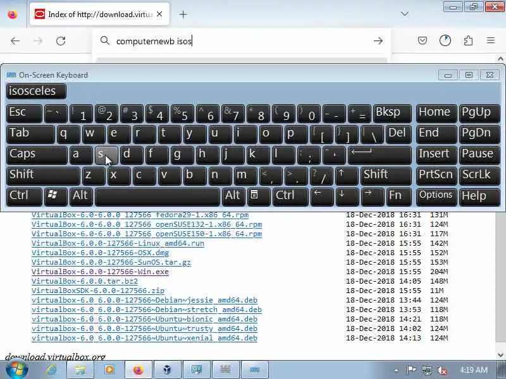Click the s key on keyboard
The width and height of the screenshot is (506, 379).
tap(106, 155)
